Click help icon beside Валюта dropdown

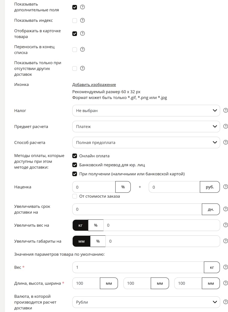pos(226,302)
